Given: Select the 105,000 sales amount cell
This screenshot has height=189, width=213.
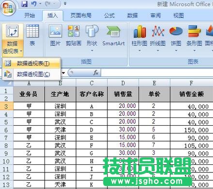Looking at the screenshot, I should [192, 145].
